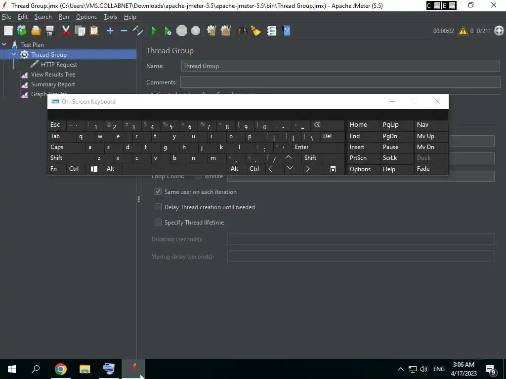The width and height of the screenshot is (506, 379).
Task: Collapse the Test Plan tree node
Action: click(4, 44)
